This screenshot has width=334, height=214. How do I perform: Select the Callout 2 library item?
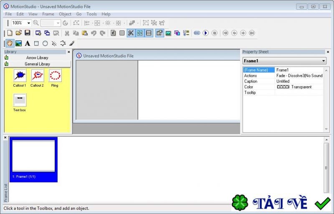[37, 78]
